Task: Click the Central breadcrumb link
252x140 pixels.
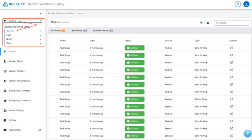Action: 80,14
